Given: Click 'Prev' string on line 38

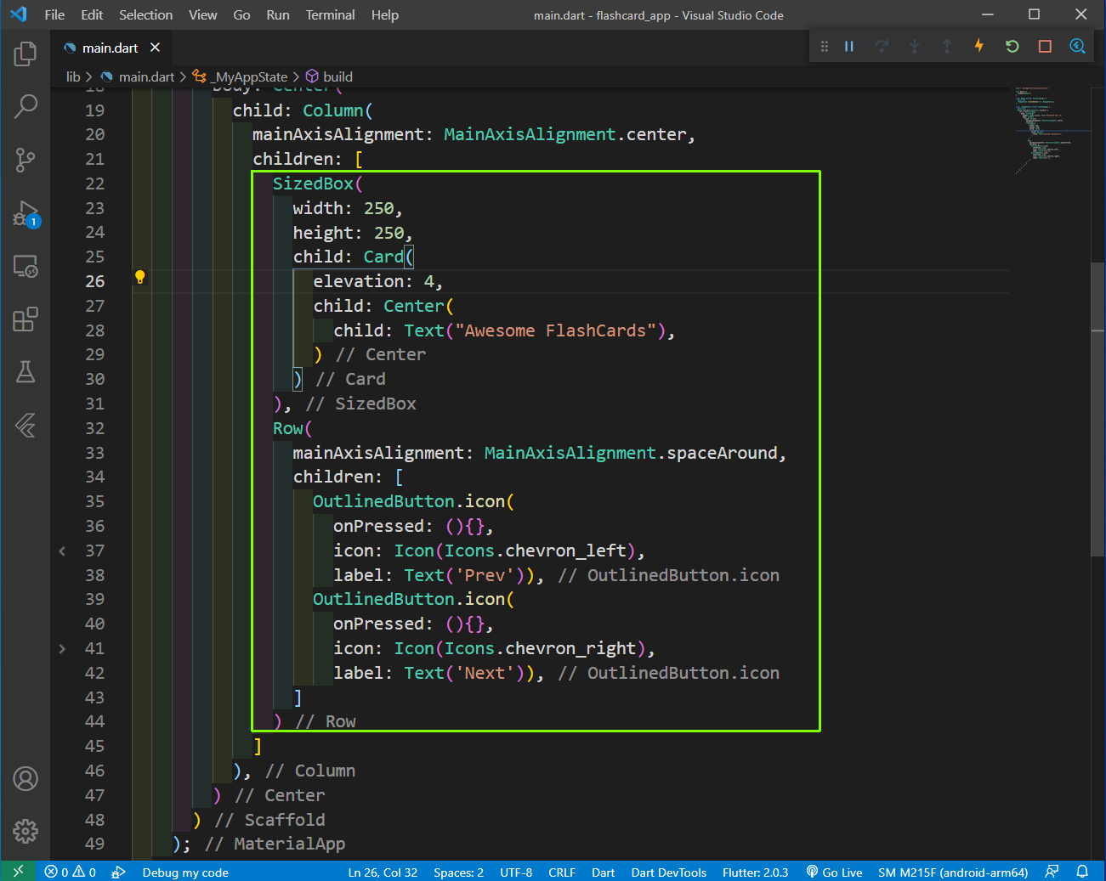Looking at the screenshot, I should [485, 575].
